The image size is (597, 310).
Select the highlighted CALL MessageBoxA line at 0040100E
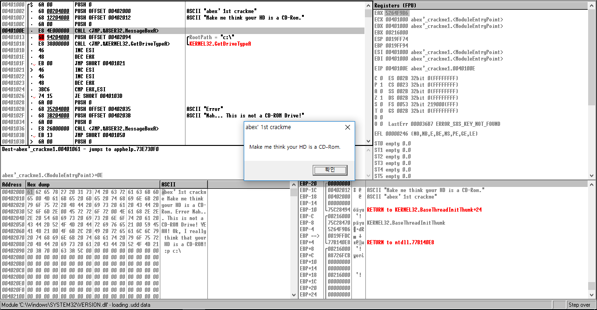pos(183,30)
